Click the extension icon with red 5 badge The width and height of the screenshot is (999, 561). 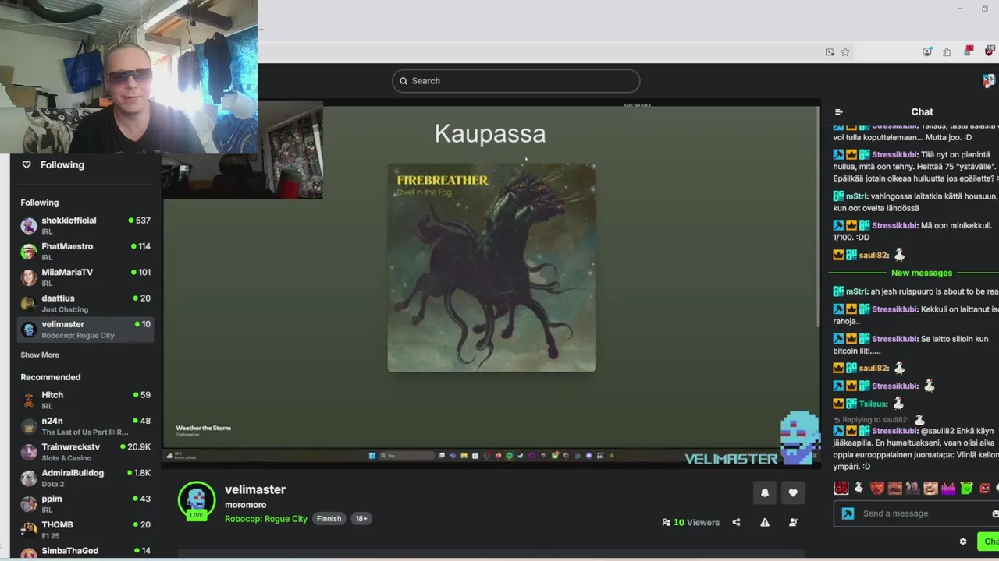(969, 51)
